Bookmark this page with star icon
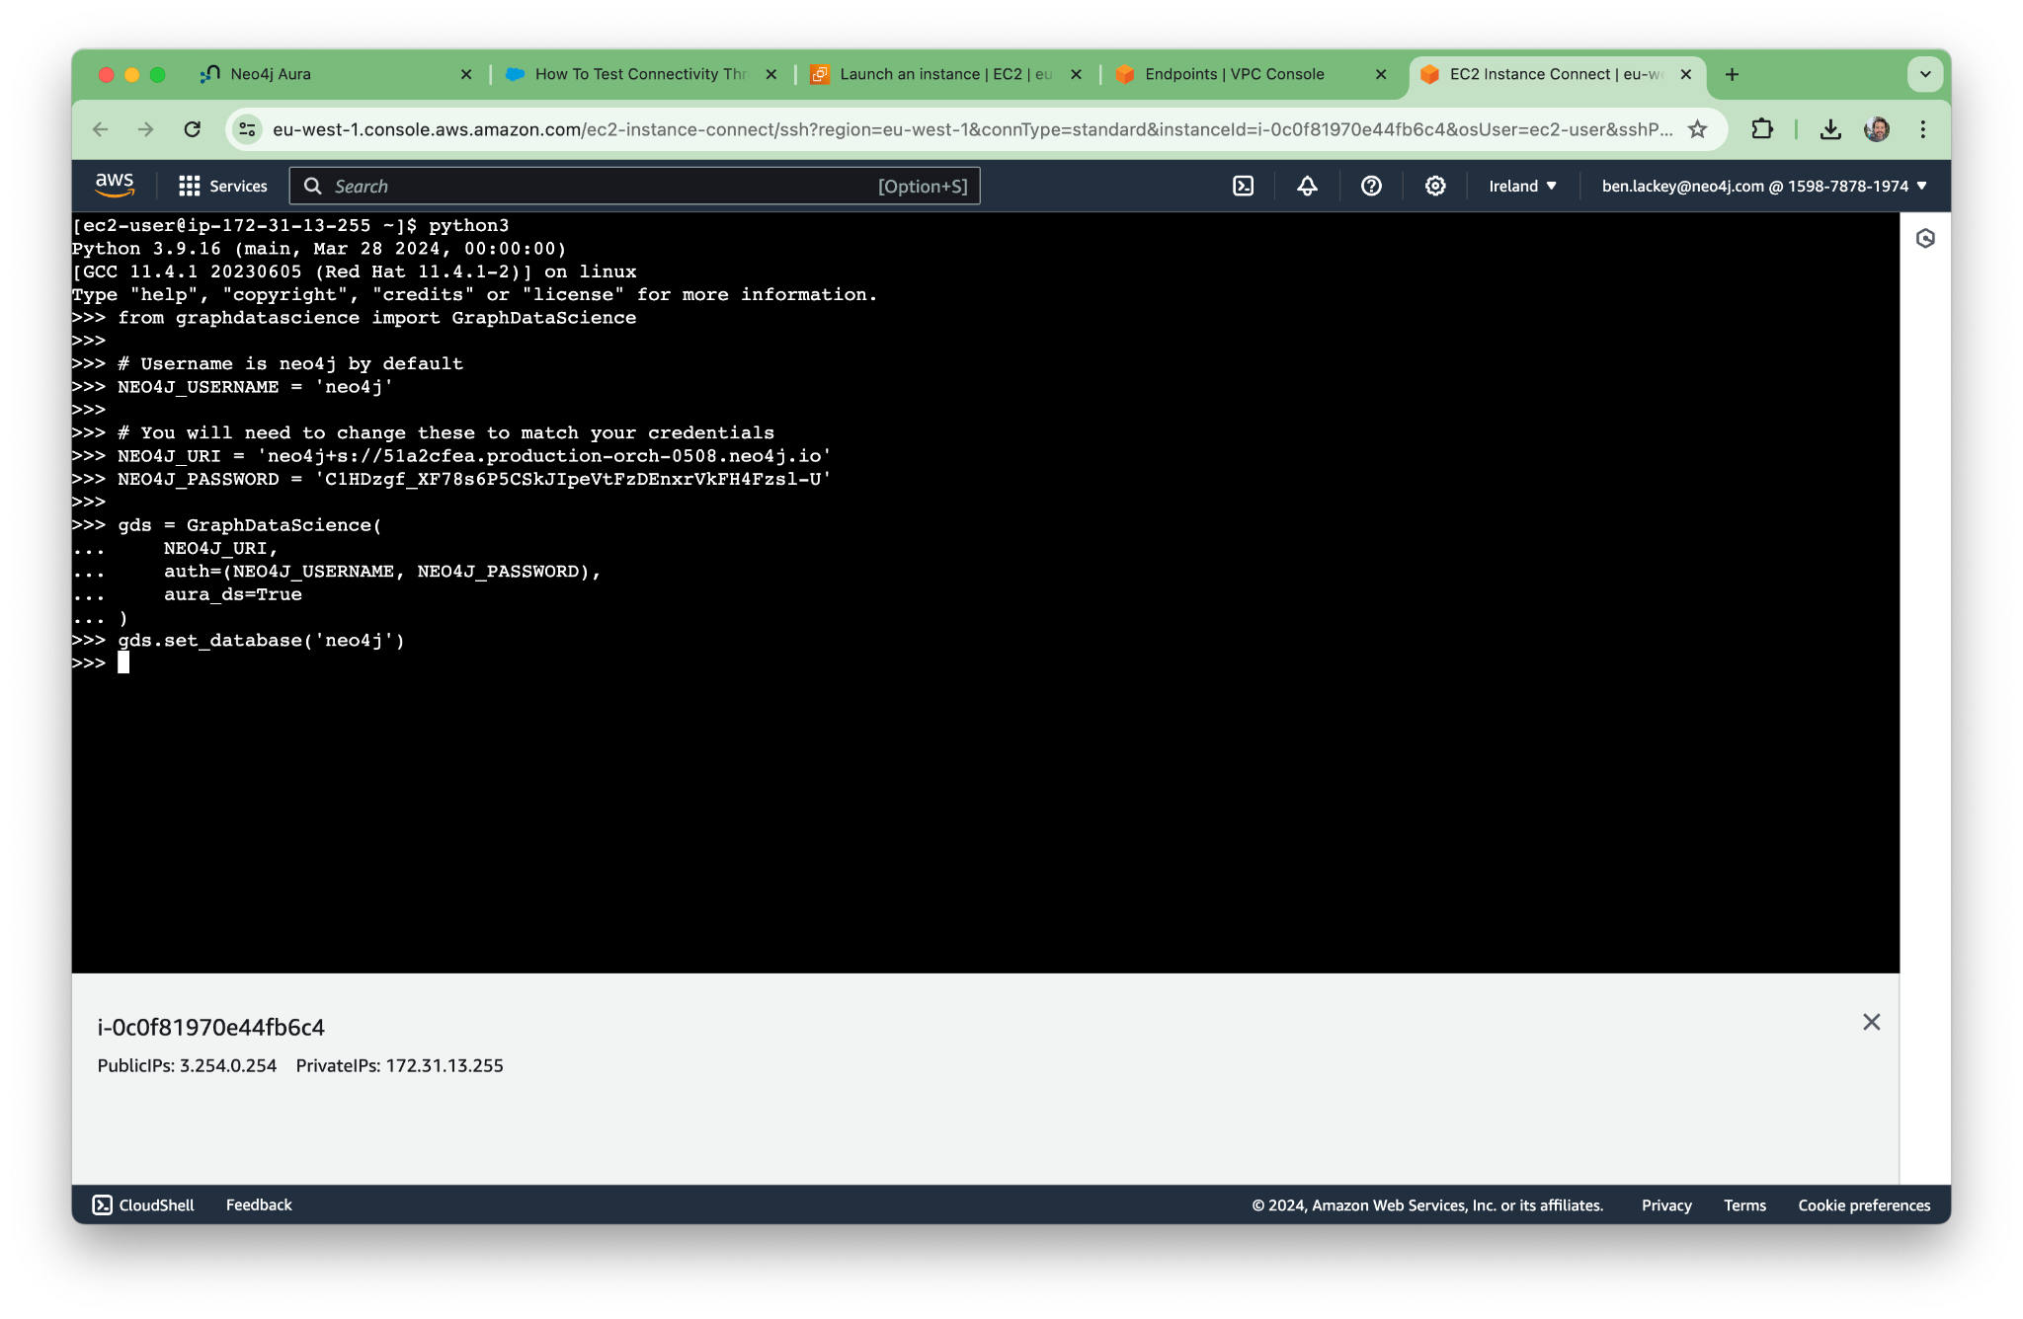Screen dimensions: 2023x1319 [x=1697, y=129]
